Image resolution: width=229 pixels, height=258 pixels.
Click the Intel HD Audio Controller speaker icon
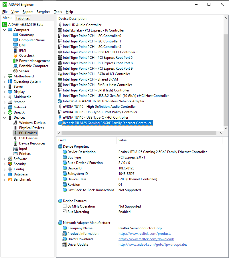pos(60,25)
